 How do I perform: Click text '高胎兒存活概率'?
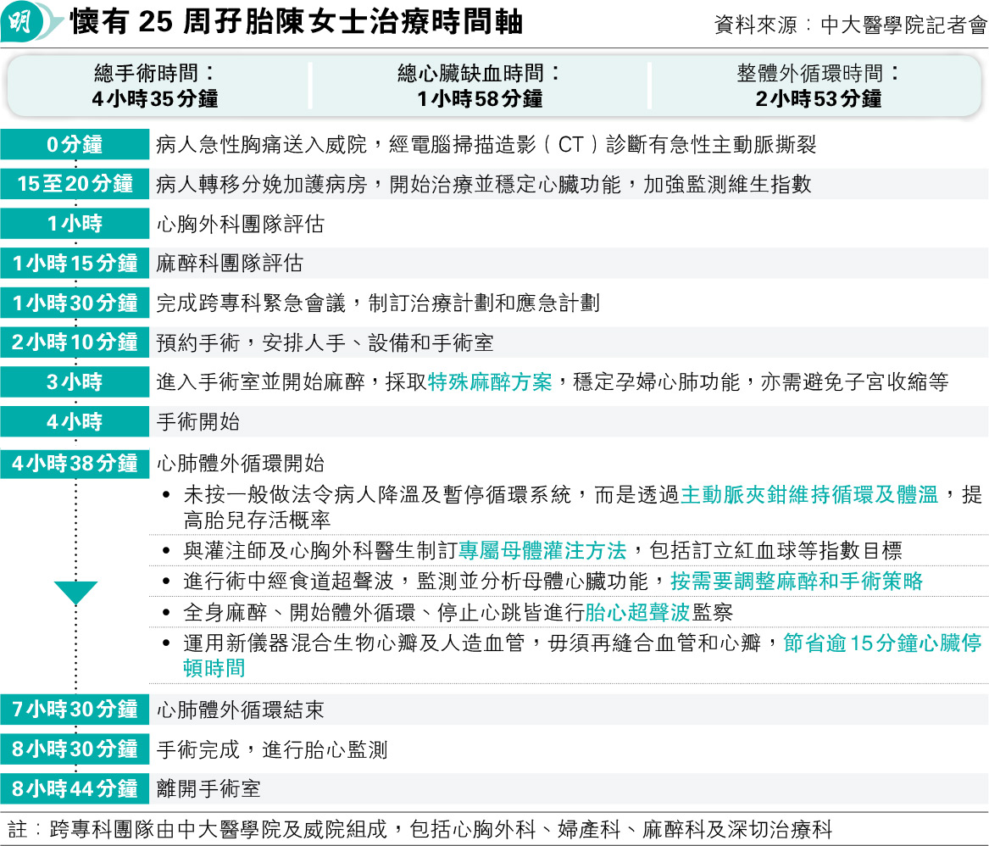pyautogui.click(x=257, y=520)
